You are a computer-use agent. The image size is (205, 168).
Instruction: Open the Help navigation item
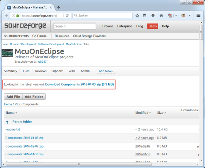[165, 26]
